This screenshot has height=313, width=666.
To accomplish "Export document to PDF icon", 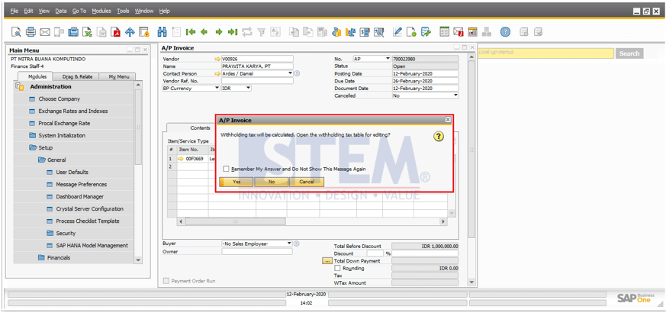I will 115,31.
